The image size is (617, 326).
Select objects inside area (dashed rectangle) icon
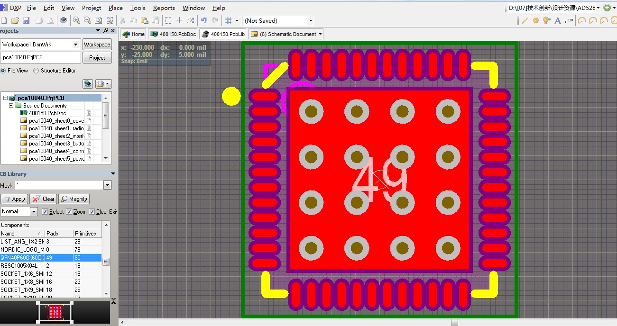tap(168, 20)
